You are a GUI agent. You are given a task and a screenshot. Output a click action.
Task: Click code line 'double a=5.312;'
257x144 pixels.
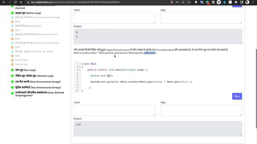tap(102, 76)
